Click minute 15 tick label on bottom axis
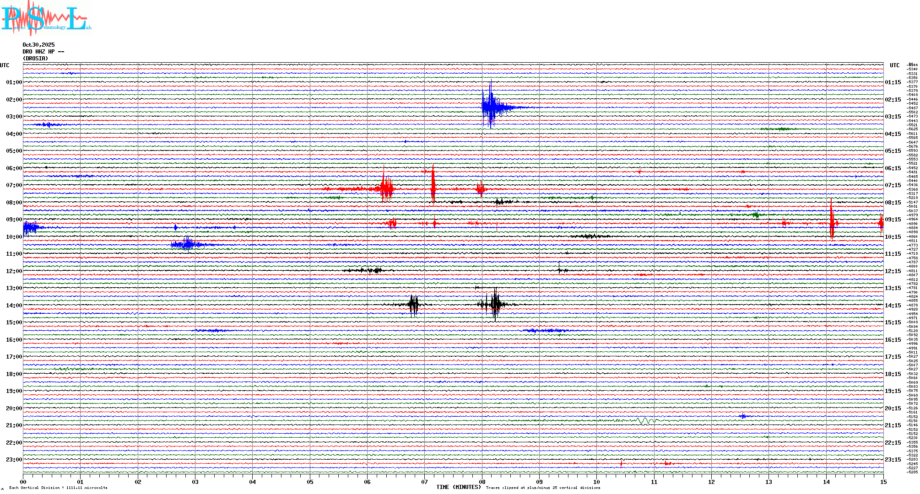Screen dimensions: 920x494 point(883,482)
